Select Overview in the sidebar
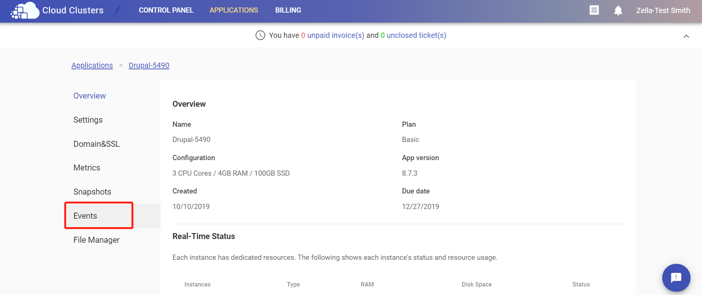The width and height of the screenshot is (702, 295). 90,96
